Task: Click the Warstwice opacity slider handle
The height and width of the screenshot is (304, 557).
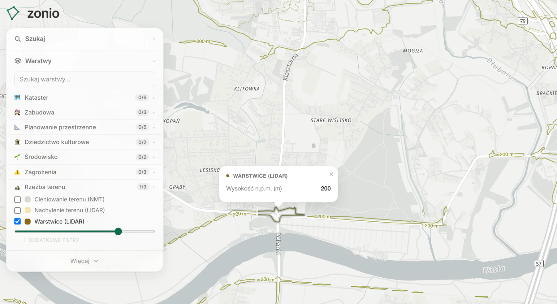Action: click(x=118, y=232)
